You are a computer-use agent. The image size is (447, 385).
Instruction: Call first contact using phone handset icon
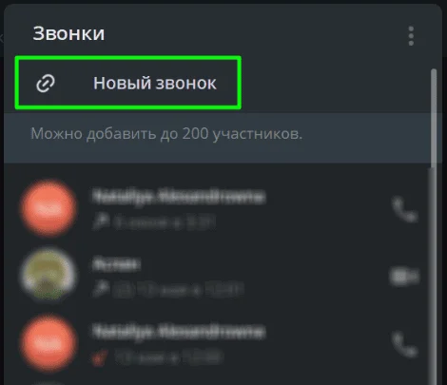405,209
